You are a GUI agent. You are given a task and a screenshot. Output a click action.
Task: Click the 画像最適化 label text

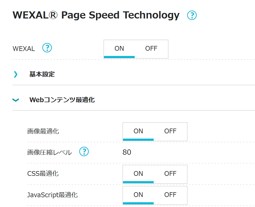43,131
